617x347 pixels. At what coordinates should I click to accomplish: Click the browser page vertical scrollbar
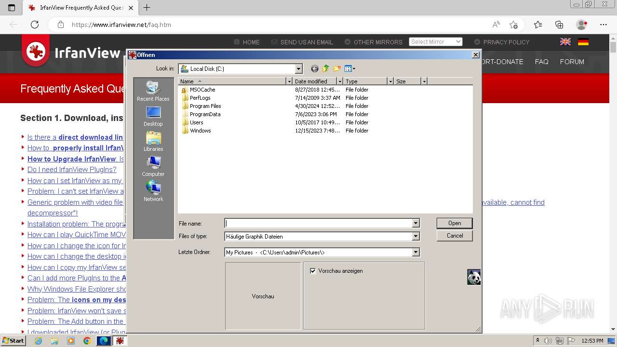tap(613, 183)
